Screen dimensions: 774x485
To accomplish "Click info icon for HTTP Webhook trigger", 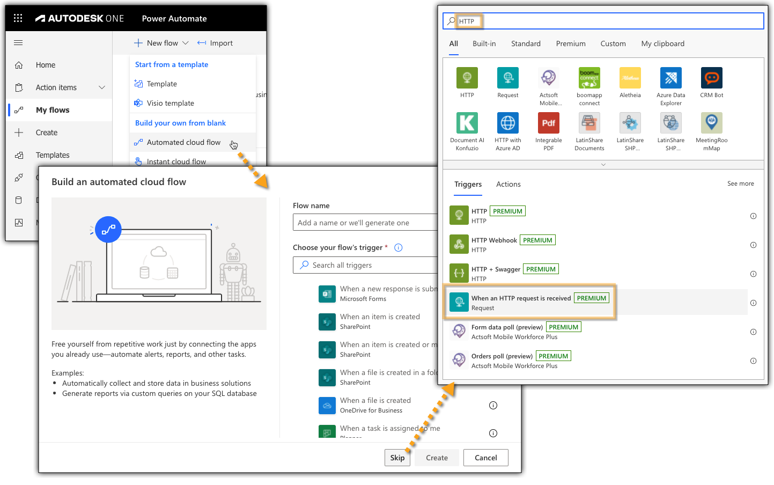I will tap(753, 245).
